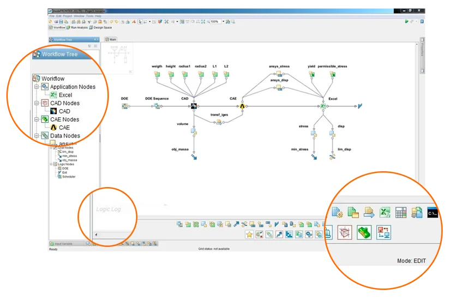Viewport: 450px width, 299px height.
Task: Switch to the Design Space view
Action: [x=100, y=27]
